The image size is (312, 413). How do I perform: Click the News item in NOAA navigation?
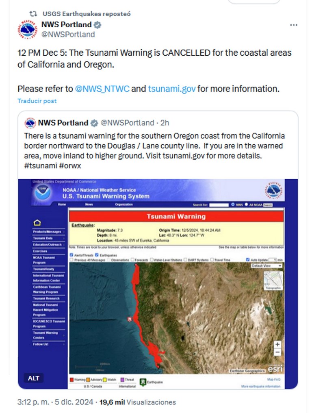click(89, 204)
